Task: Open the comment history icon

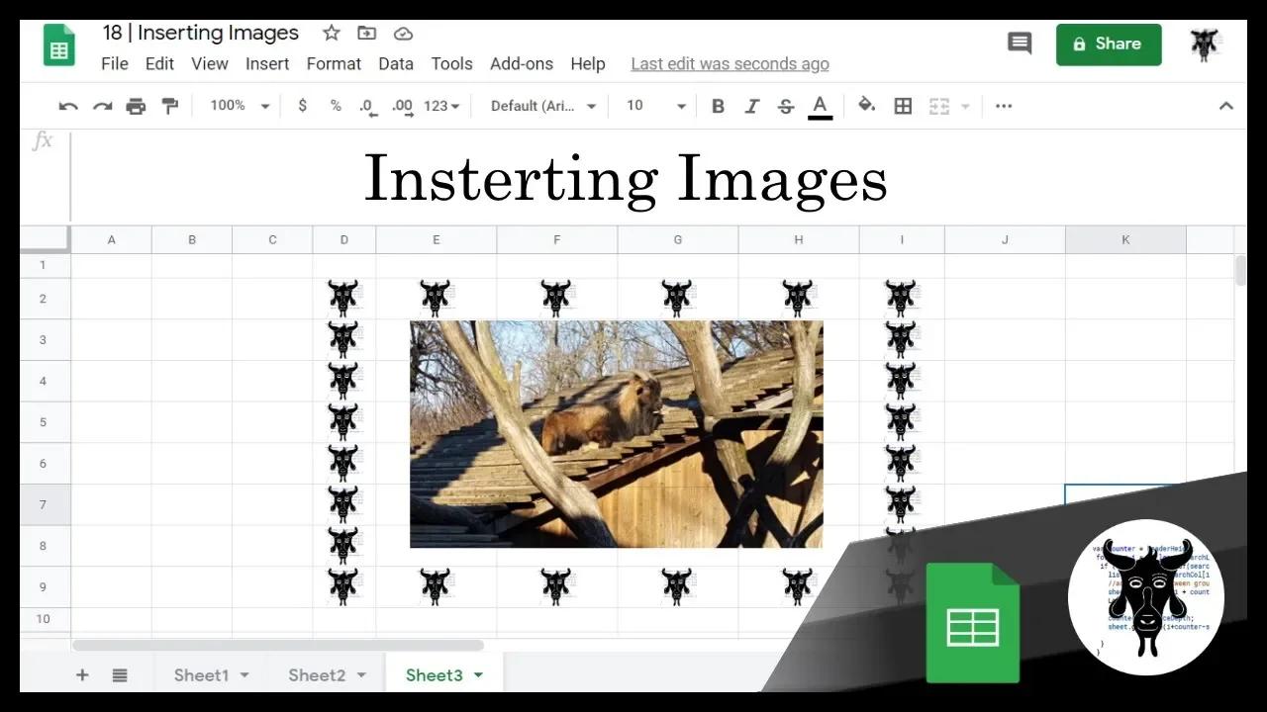Action: (1020, 44)
